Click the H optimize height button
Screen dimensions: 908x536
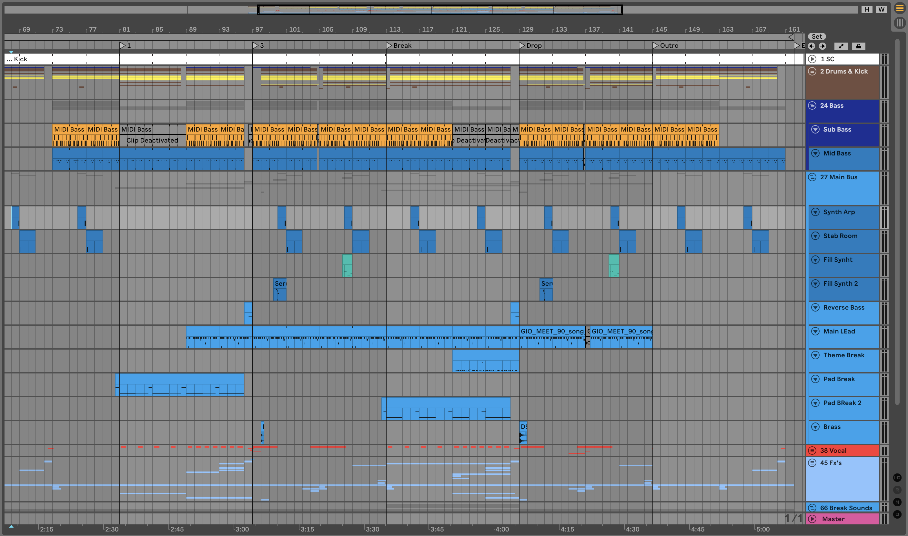click(867, 9)
